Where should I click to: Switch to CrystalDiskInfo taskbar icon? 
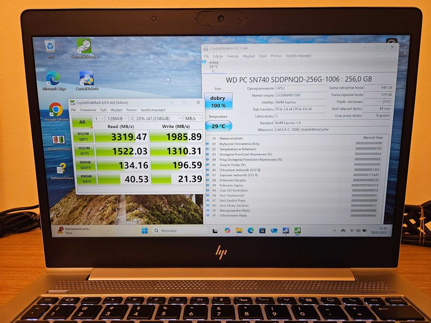(286, 231)
